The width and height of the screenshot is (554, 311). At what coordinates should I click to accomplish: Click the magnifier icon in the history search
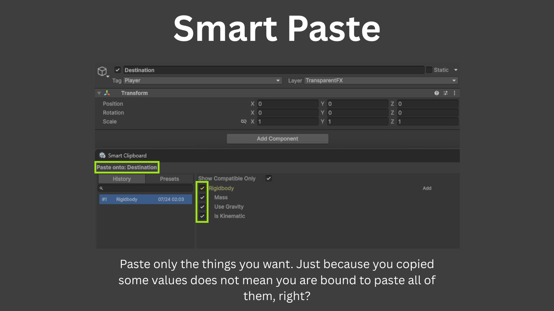pyautogui.click(x=102, y=188)
